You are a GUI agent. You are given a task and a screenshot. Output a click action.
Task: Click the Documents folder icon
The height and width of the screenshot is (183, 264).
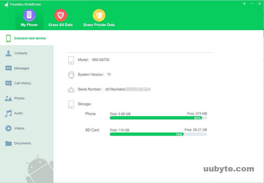tap(8, 143)
